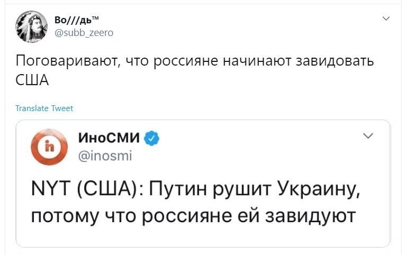The width and height of the screenshot is (406, 255).
Task: Click the Translate Tweet link
Action: [x=44, y=108]
